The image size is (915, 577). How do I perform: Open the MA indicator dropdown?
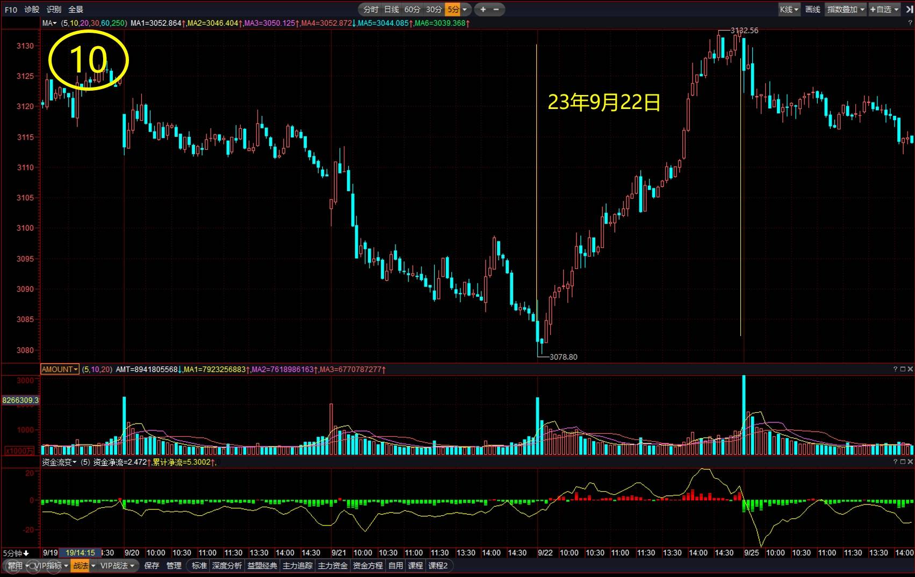click(x=49, y=23)
